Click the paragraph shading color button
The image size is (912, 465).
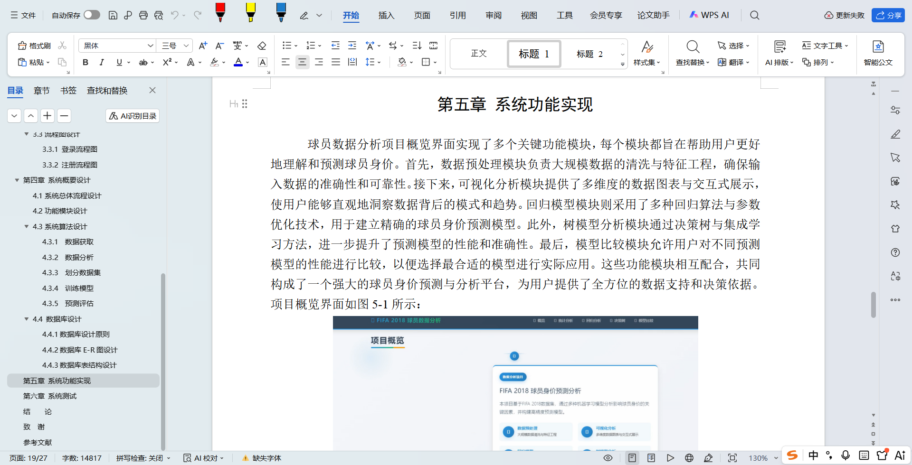click(x=402, y=62)
